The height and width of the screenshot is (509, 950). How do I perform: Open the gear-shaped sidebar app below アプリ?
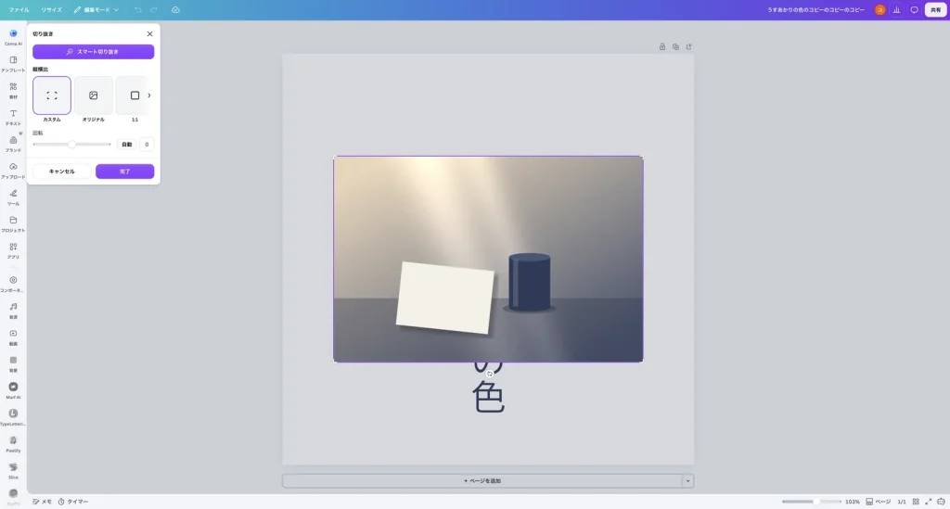13,283
